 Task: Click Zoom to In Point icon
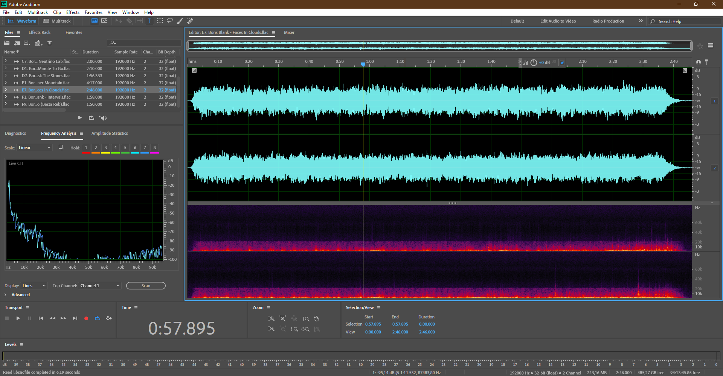[294, 329]
